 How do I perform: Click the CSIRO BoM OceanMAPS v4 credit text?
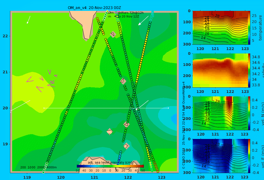tap(183, 125)
